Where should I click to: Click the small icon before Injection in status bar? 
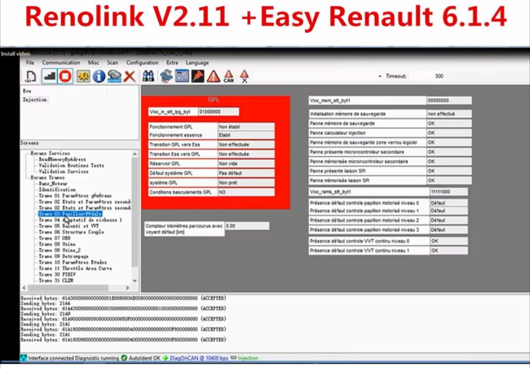234,358
